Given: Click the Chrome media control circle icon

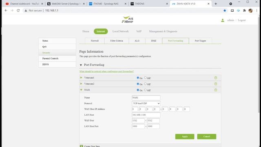Looking at the screenshot, I should 230,4.
